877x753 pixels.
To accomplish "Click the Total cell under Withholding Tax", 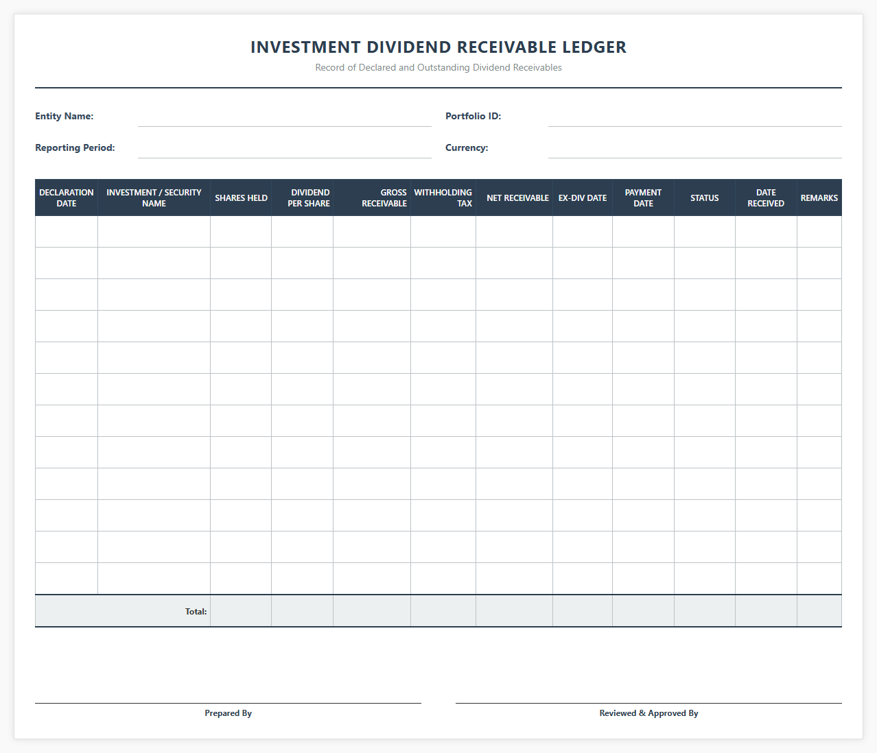I will click(443, 611).
